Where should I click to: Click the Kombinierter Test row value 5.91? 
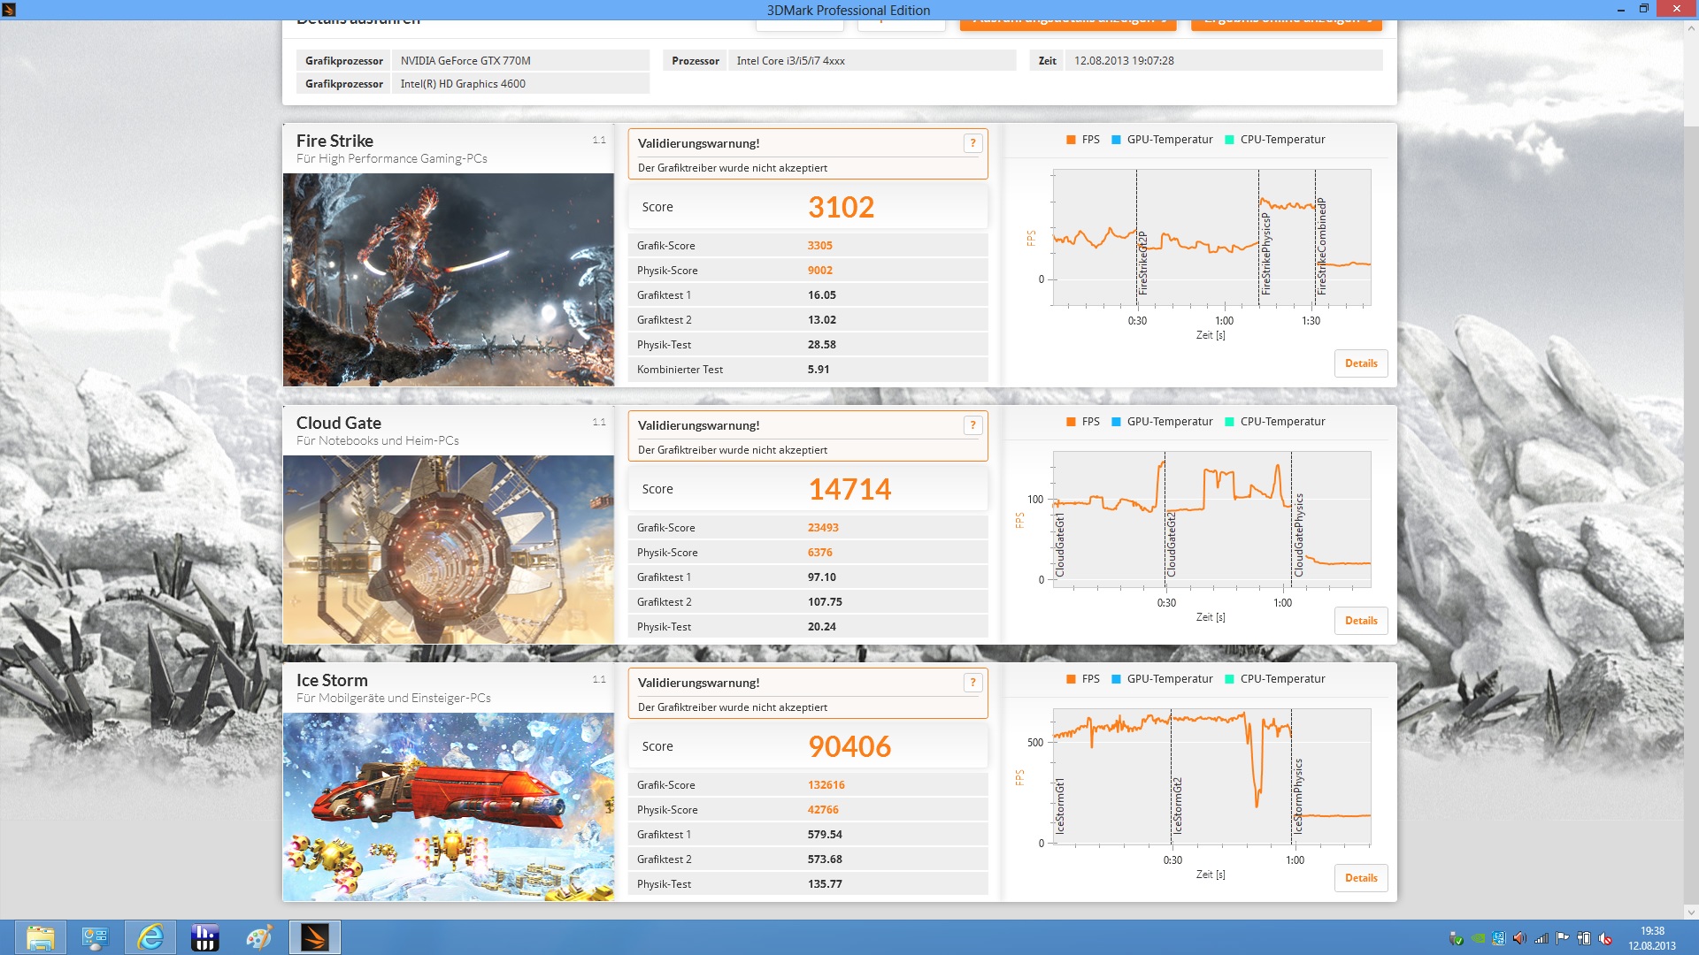[819, 370]
